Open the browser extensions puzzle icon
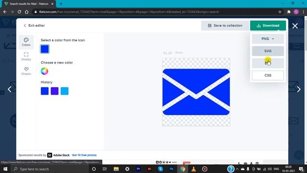The image size is (307, 173). [x=289, y=12]
